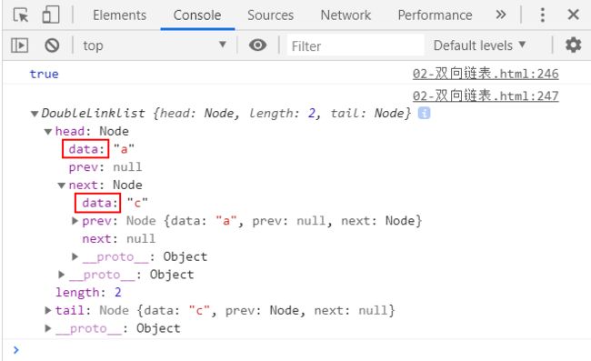The width and height of the screenshot is (591, 361).
Task: Toggle the live expression eye icon
Action: click(x=258, y=45)
